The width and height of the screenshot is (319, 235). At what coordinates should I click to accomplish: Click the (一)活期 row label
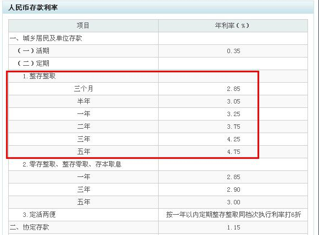pyautogui.click(x=33, y=51)
